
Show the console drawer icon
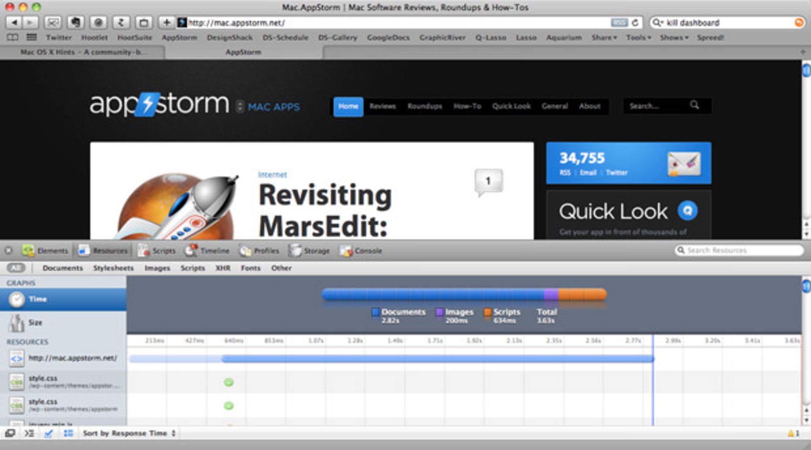[x=29, y=433]
